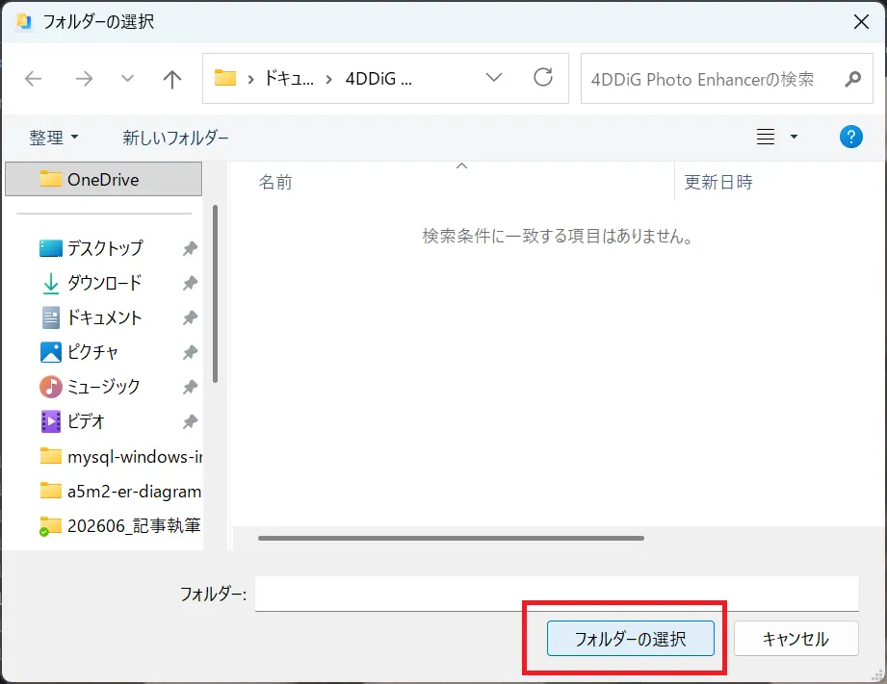
Task: Go up one folder level
Action: click(172, 79)
